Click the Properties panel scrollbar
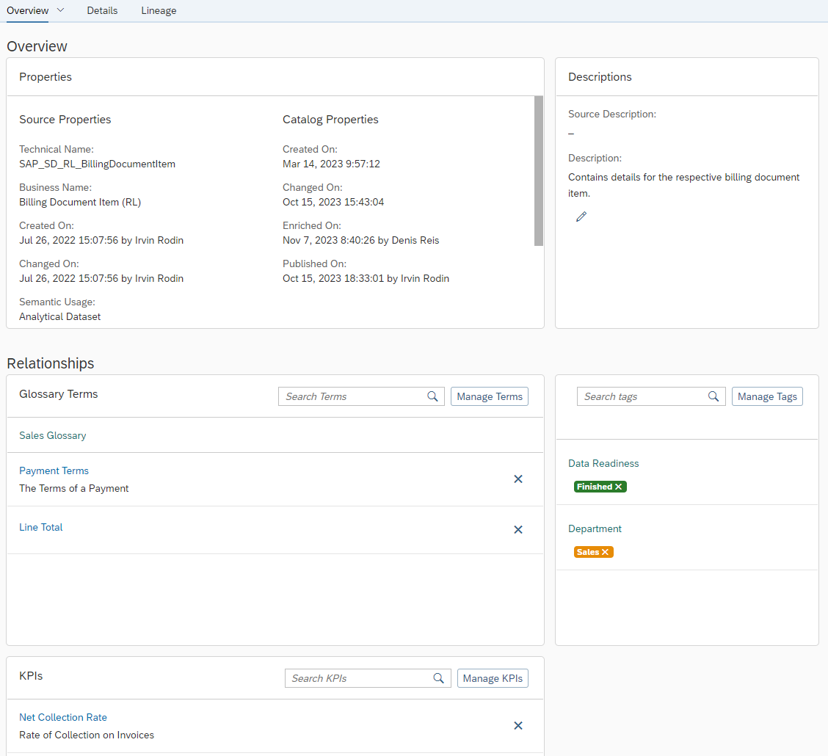Screen dimensions: 828x756 540,169
